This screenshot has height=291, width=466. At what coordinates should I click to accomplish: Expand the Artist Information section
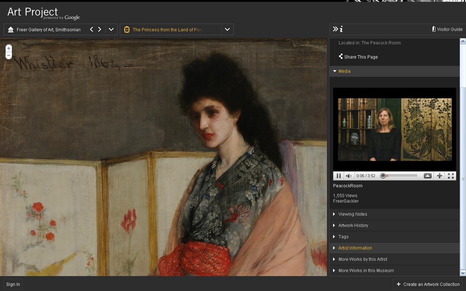(x=395, y=248)
